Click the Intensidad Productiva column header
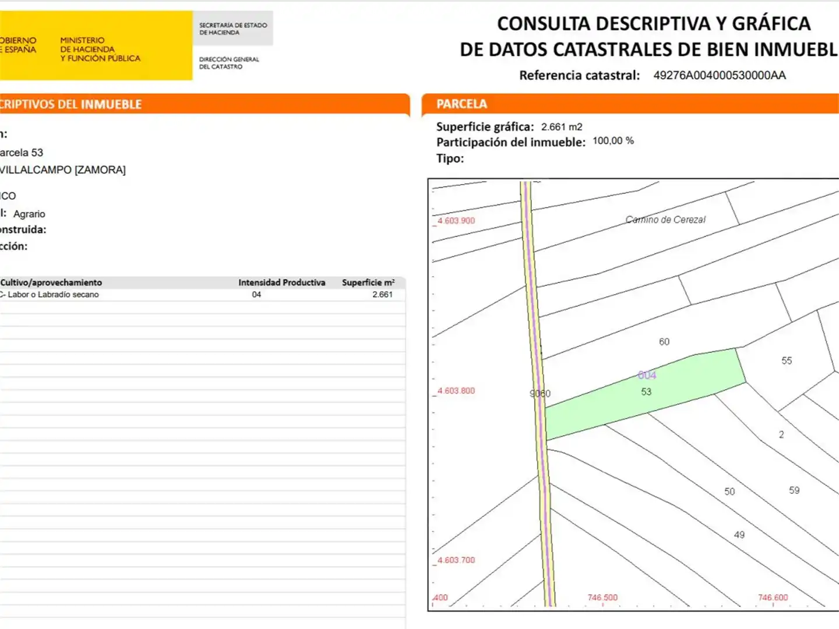Viewport: 839px width, 629px height. [x=282, y=282]
